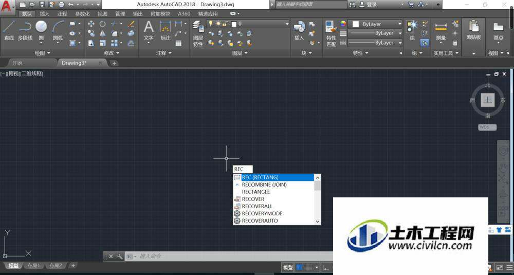514x275 pixels.
Task: Click the Plot/Print icon in quick access toolbar
Action: click(x=61, y=5)
